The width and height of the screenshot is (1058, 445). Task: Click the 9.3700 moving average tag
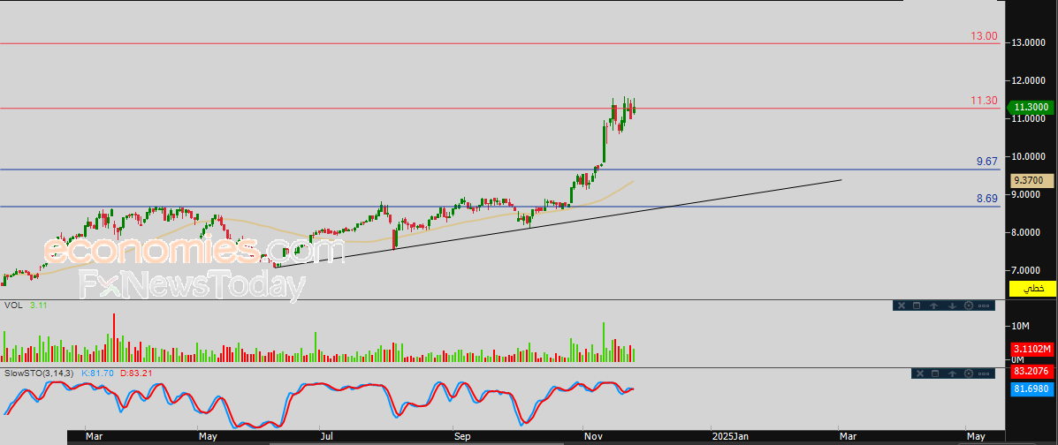(1031, 181)
